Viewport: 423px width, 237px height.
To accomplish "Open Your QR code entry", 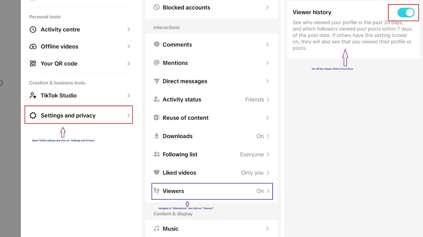I will coord(80,64).
